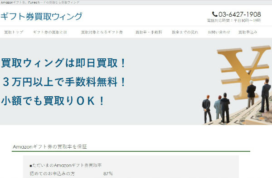Open the 買取トップ menu item
The height and width of the screenshot is (178, 272).
tap(14, 32)
